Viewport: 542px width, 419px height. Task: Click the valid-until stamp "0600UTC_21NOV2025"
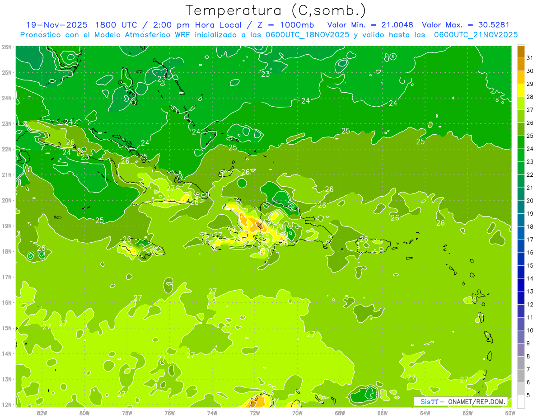coord(476,35)
